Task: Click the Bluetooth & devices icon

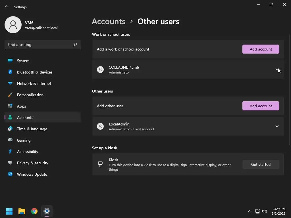Action: click(x=10, y=72)
